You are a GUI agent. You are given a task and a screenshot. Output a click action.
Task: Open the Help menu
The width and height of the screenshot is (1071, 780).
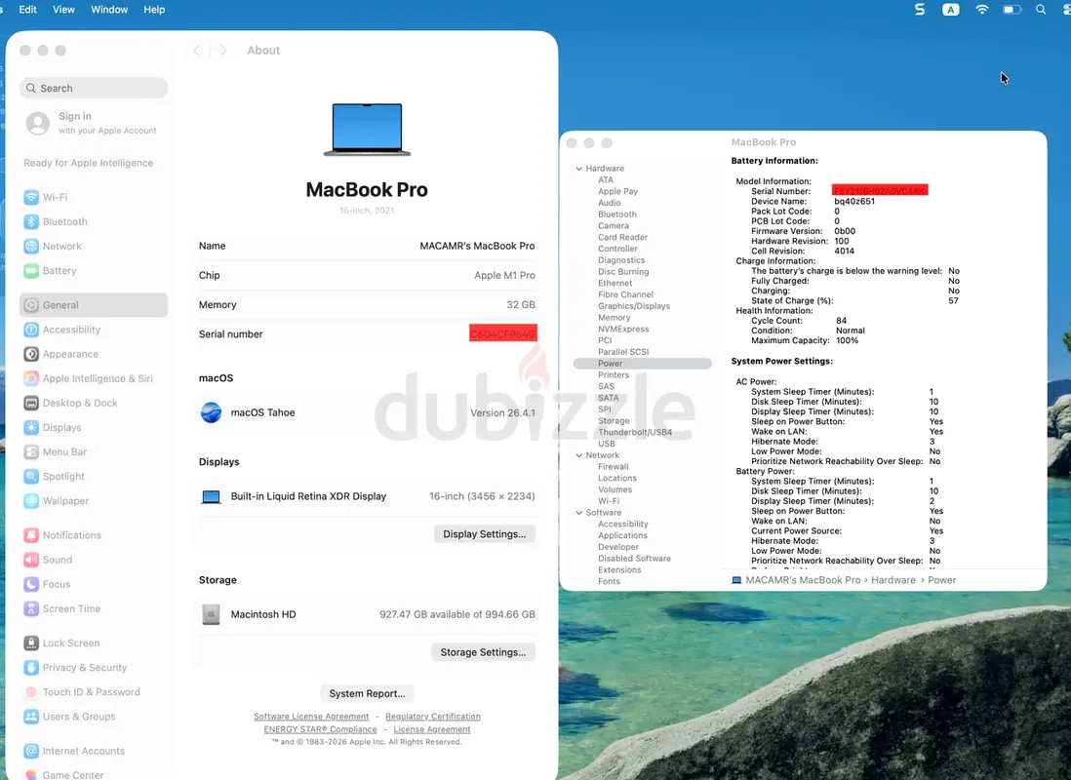coord(154,10)
